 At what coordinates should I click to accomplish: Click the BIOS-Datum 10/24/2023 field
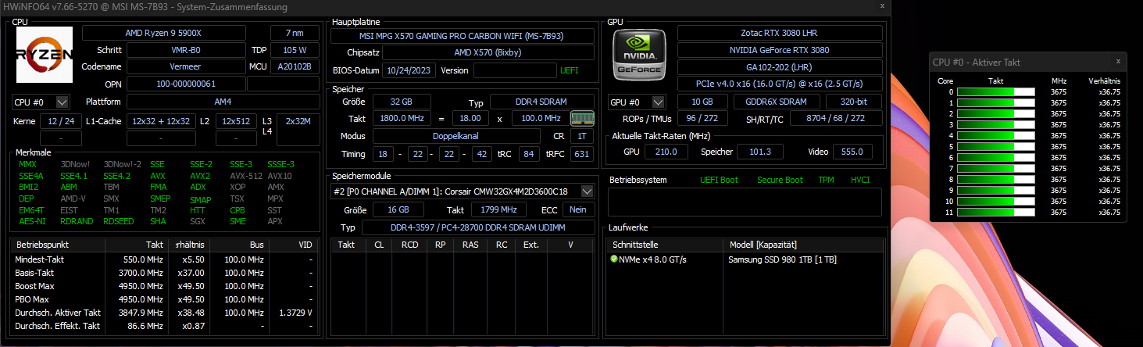pyautogui.click(x=409, y=70)
